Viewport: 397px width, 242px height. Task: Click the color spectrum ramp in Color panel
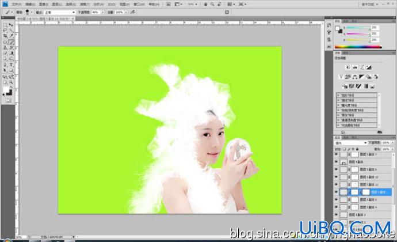tap(358, 47)
